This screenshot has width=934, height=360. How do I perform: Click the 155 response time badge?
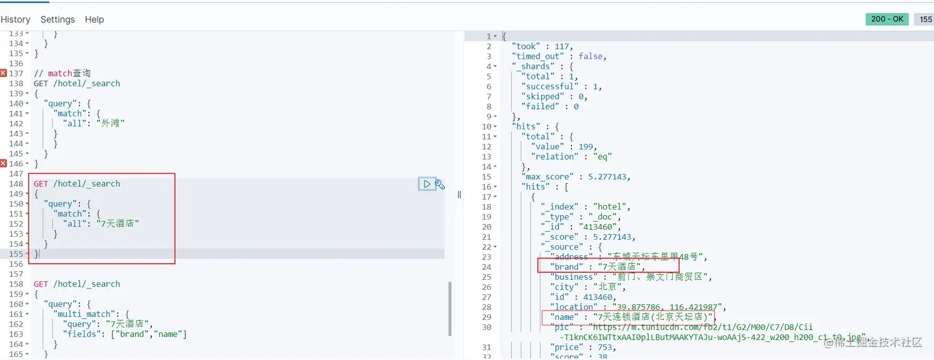pyautogui.click(x=925, y=19)
